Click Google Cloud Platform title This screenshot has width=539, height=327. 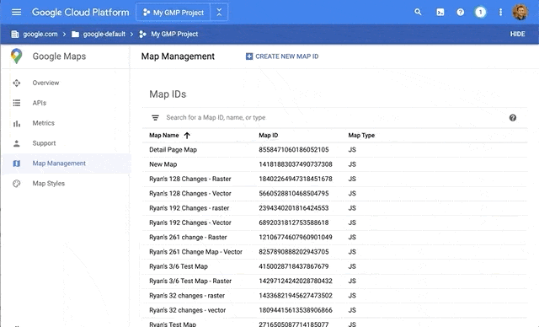81,13
